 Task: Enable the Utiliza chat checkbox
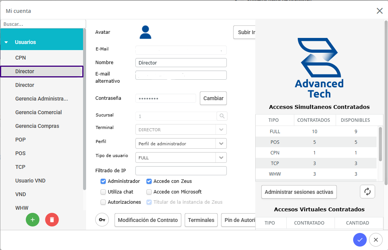click(x=103, y=192)
